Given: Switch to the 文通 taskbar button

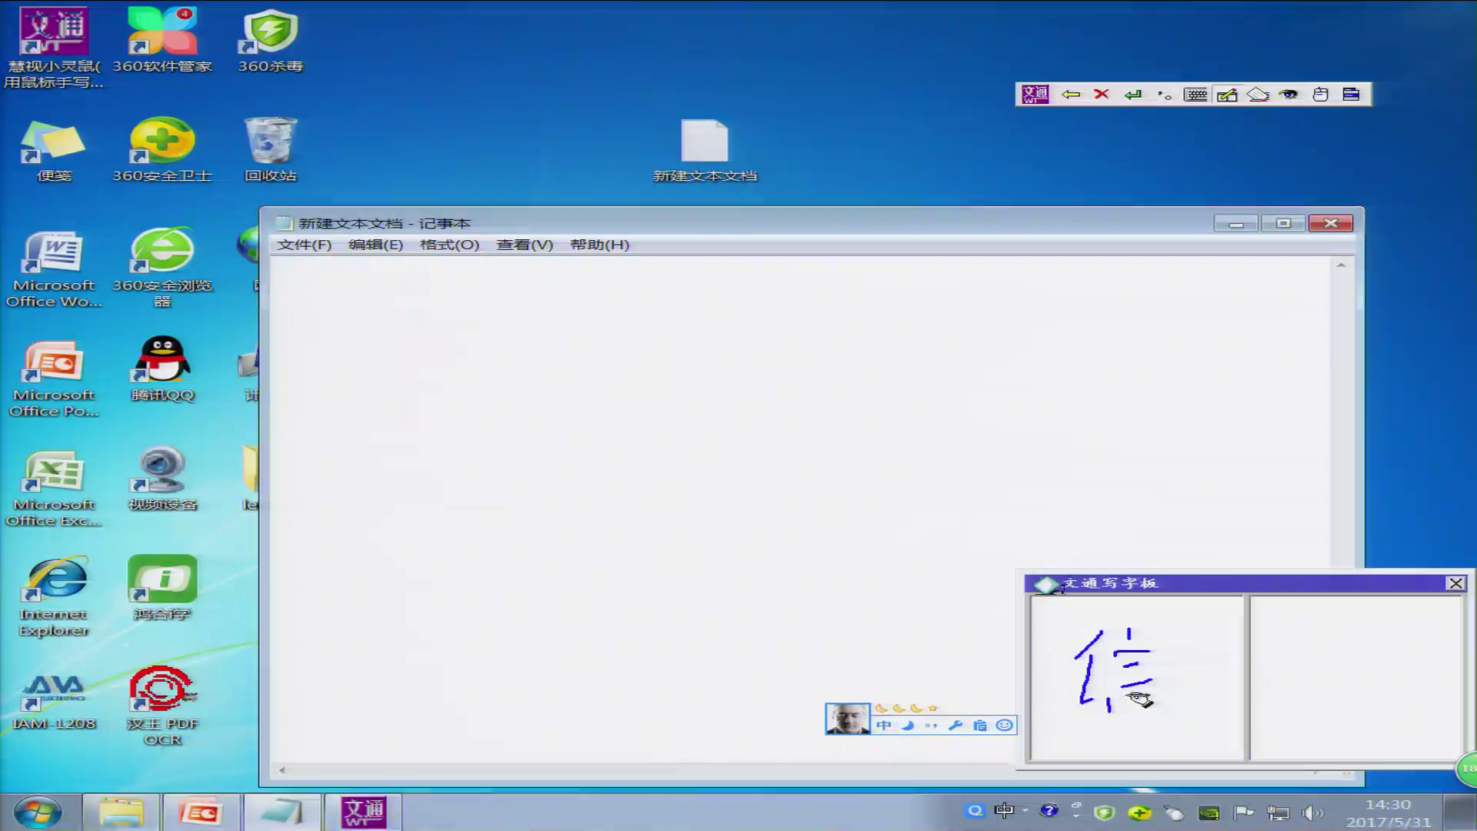Looking at the screenshot, I should tap(363, 813).
